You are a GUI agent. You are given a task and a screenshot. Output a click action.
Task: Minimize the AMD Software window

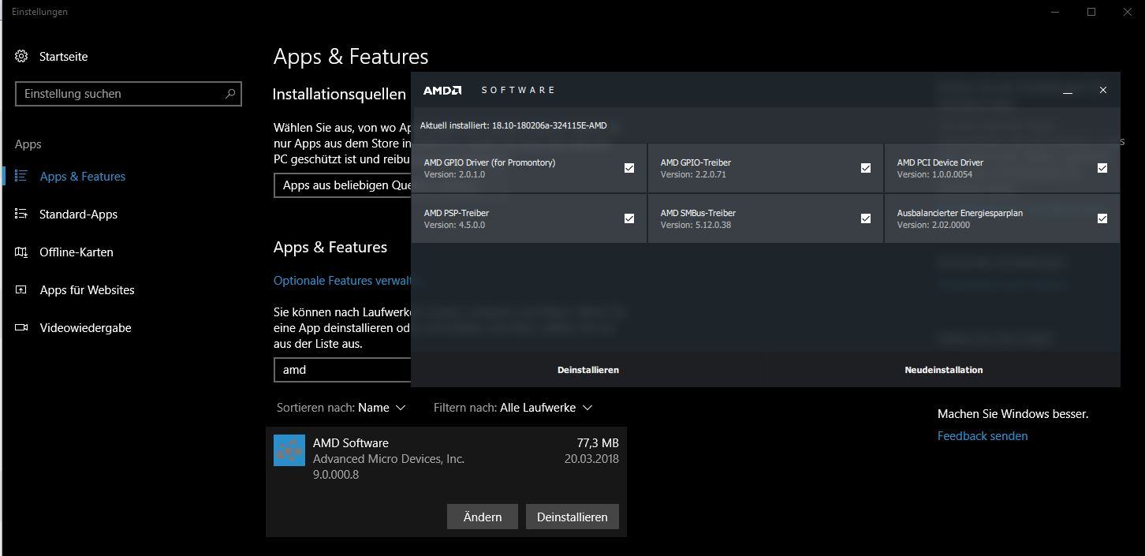pyautogui.click(x=1068, y=91)
